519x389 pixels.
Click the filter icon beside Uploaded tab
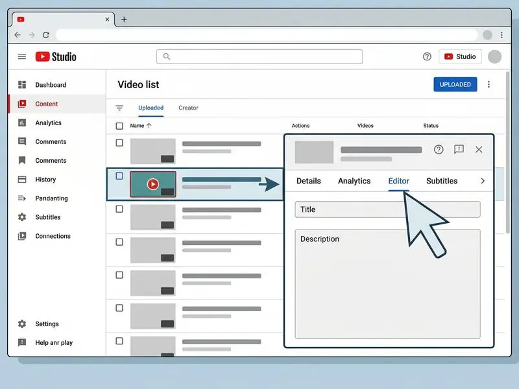[x=119, y=108]
